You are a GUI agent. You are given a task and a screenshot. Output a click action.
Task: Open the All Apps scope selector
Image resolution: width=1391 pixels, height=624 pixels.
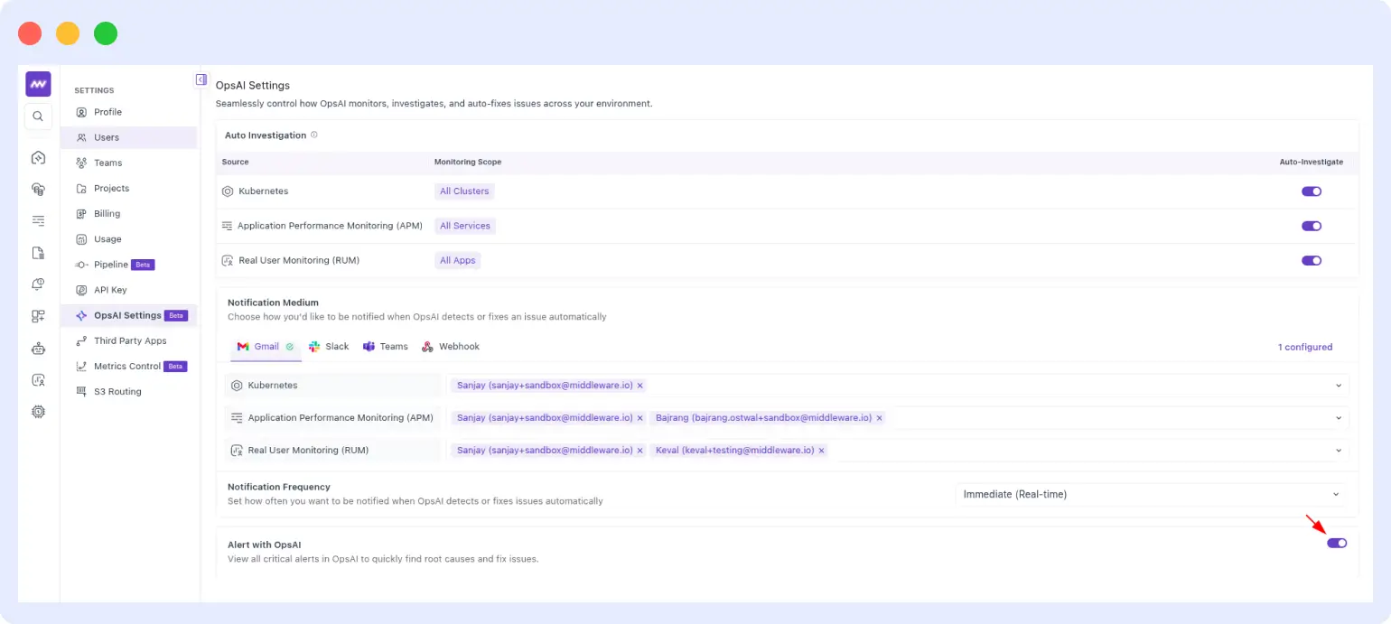(x=458, y=260)
